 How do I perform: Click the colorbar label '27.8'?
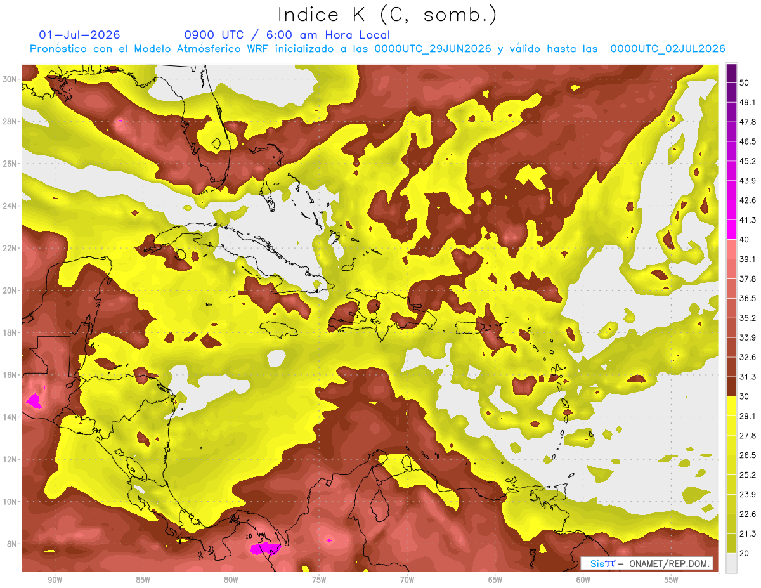click(x=747, y=435)
